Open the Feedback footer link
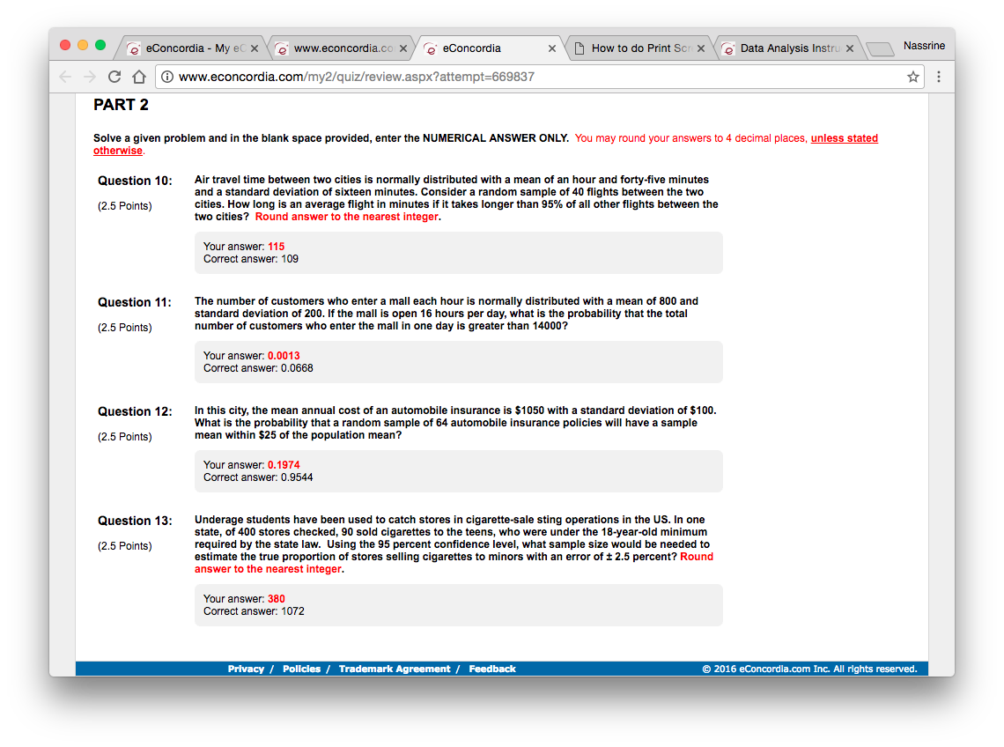The height and width of the screenshot is (747, 1004). point(491,669)
